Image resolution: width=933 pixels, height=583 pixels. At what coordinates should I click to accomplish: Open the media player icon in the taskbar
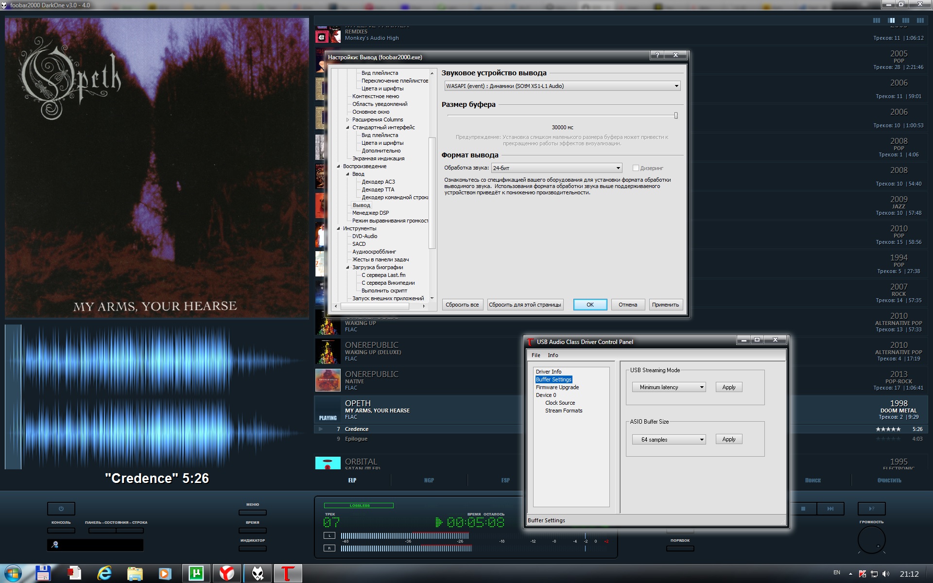165,574
